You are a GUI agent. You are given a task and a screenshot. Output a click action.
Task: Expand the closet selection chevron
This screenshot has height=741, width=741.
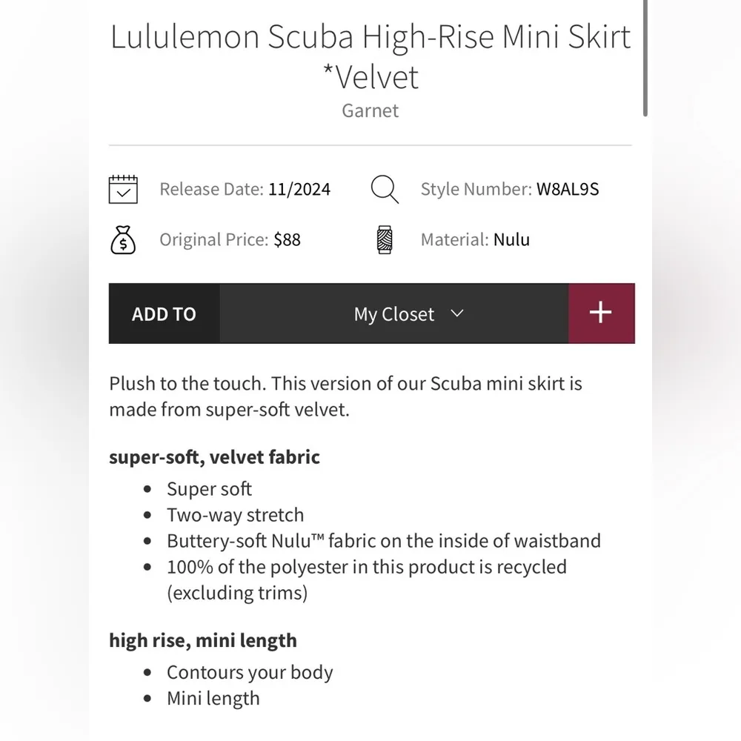pos(457,313)
